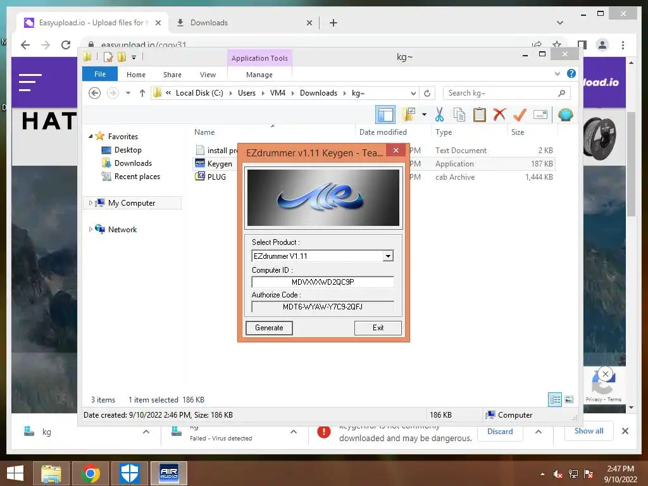
Task: Click the Rename card icon in toolbar
Action: (540, 115)
